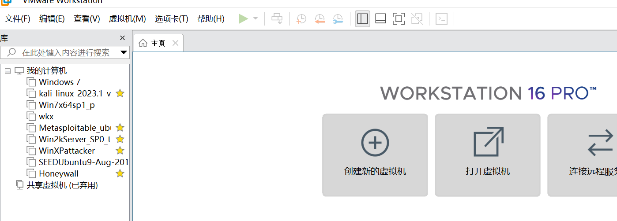Select the WinXPattacker virtual machine
The image size is (617, 221).
tap(67, 151)
